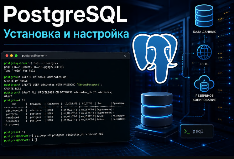Click the '(4 строки)' row count
This screenshot has width=234, height=159.
[x=12, y=125]
